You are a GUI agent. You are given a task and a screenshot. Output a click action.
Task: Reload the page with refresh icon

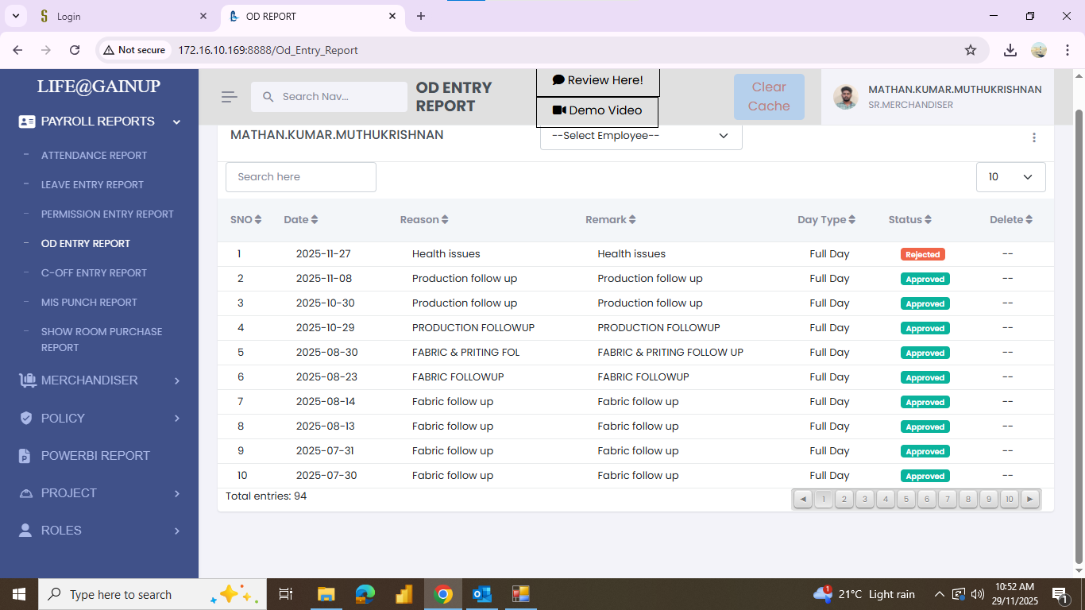[75, 50]
